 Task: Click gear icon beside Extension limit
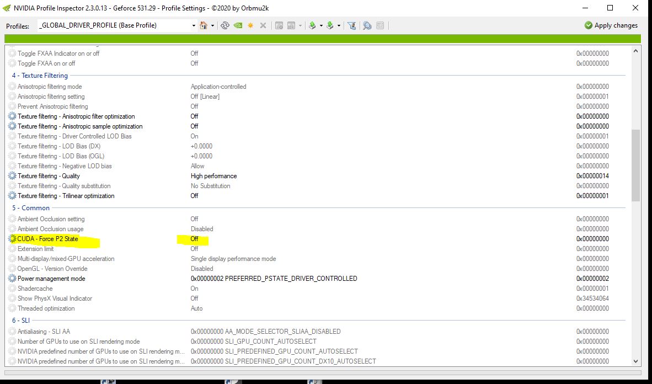(13, 249)
